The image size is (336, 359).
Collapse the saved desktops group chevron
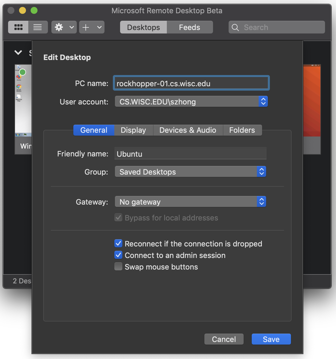point(18,53)
